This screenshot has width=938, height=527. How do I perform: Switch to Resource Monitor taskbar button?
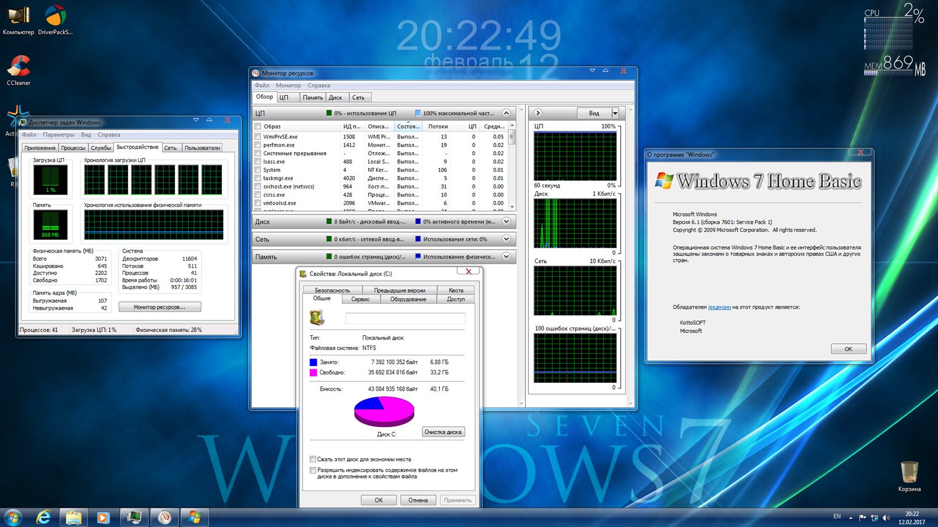(x=164, y=518)
